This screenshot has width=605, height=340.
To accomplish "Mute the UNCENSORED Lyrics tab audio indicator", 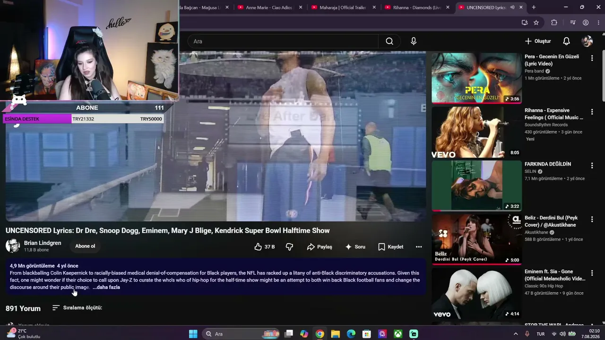I will [512, 7].
